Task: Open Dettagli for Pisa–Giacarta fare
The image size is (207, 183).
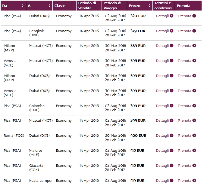Action: pyautogui.click(x=162, y=166)
